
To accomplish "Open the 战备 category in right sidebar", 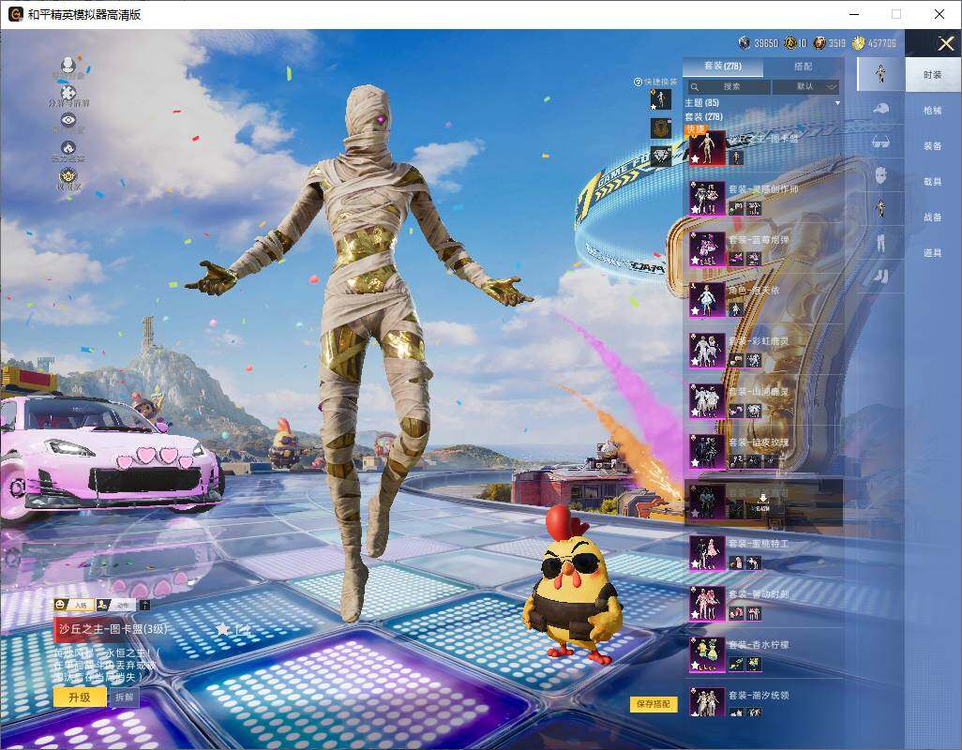I will [x=933, y=217].
